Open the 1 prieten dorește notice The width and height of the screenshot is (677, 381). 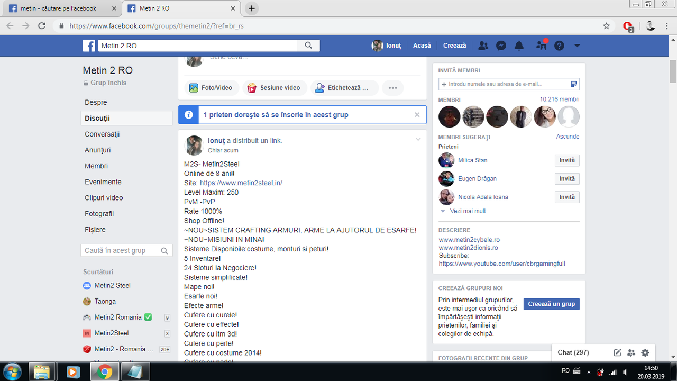pos(276,114)
